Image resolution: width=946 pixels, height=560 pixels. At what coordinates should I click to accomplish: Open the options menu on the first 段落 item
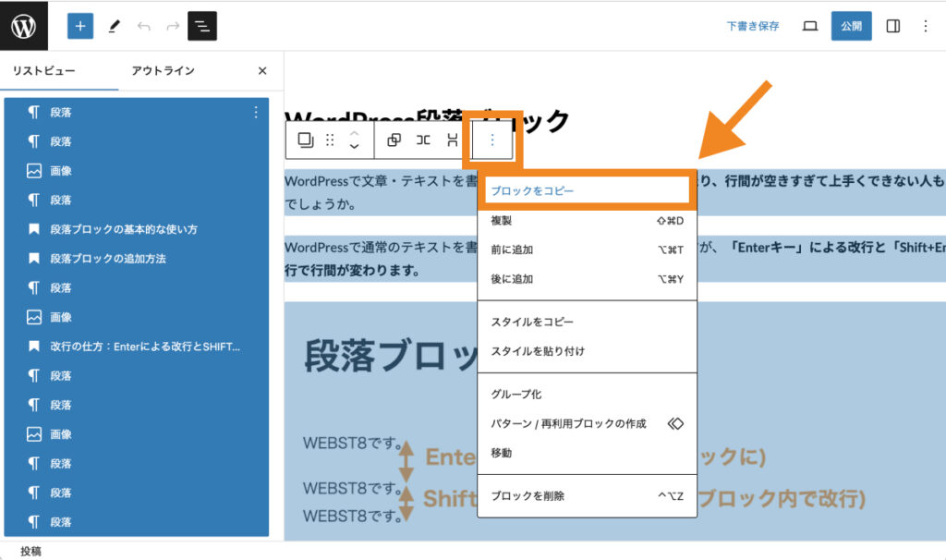click(x=256, y=112)
